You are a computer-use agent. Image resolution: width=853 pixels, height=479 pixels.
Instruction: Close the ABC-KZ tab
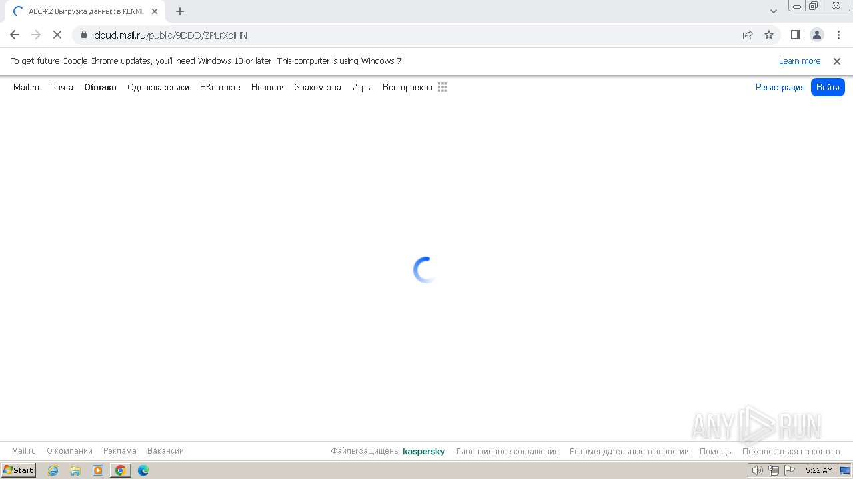(x=155, y=11)
